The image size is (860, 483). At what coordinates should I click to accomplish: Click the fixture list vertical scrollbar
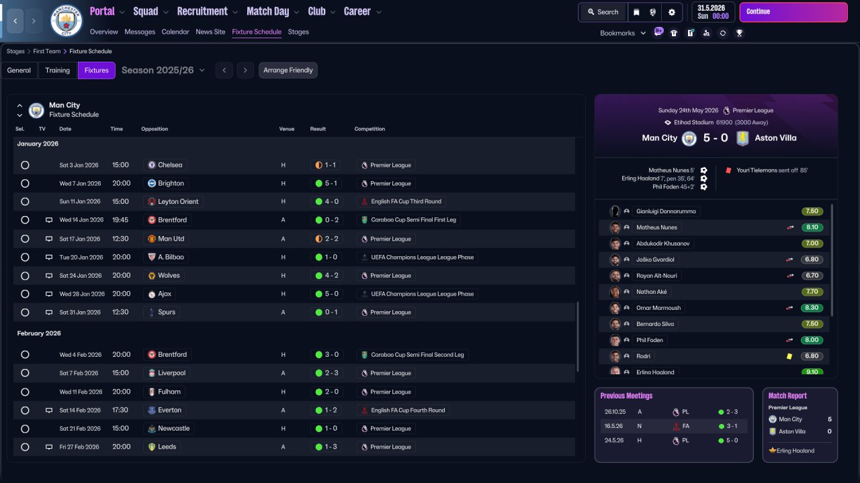click(578, 336)
